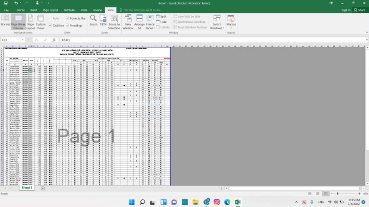Open the taskbar clock and date
369x207 pixels.
(x=353, y=202)
